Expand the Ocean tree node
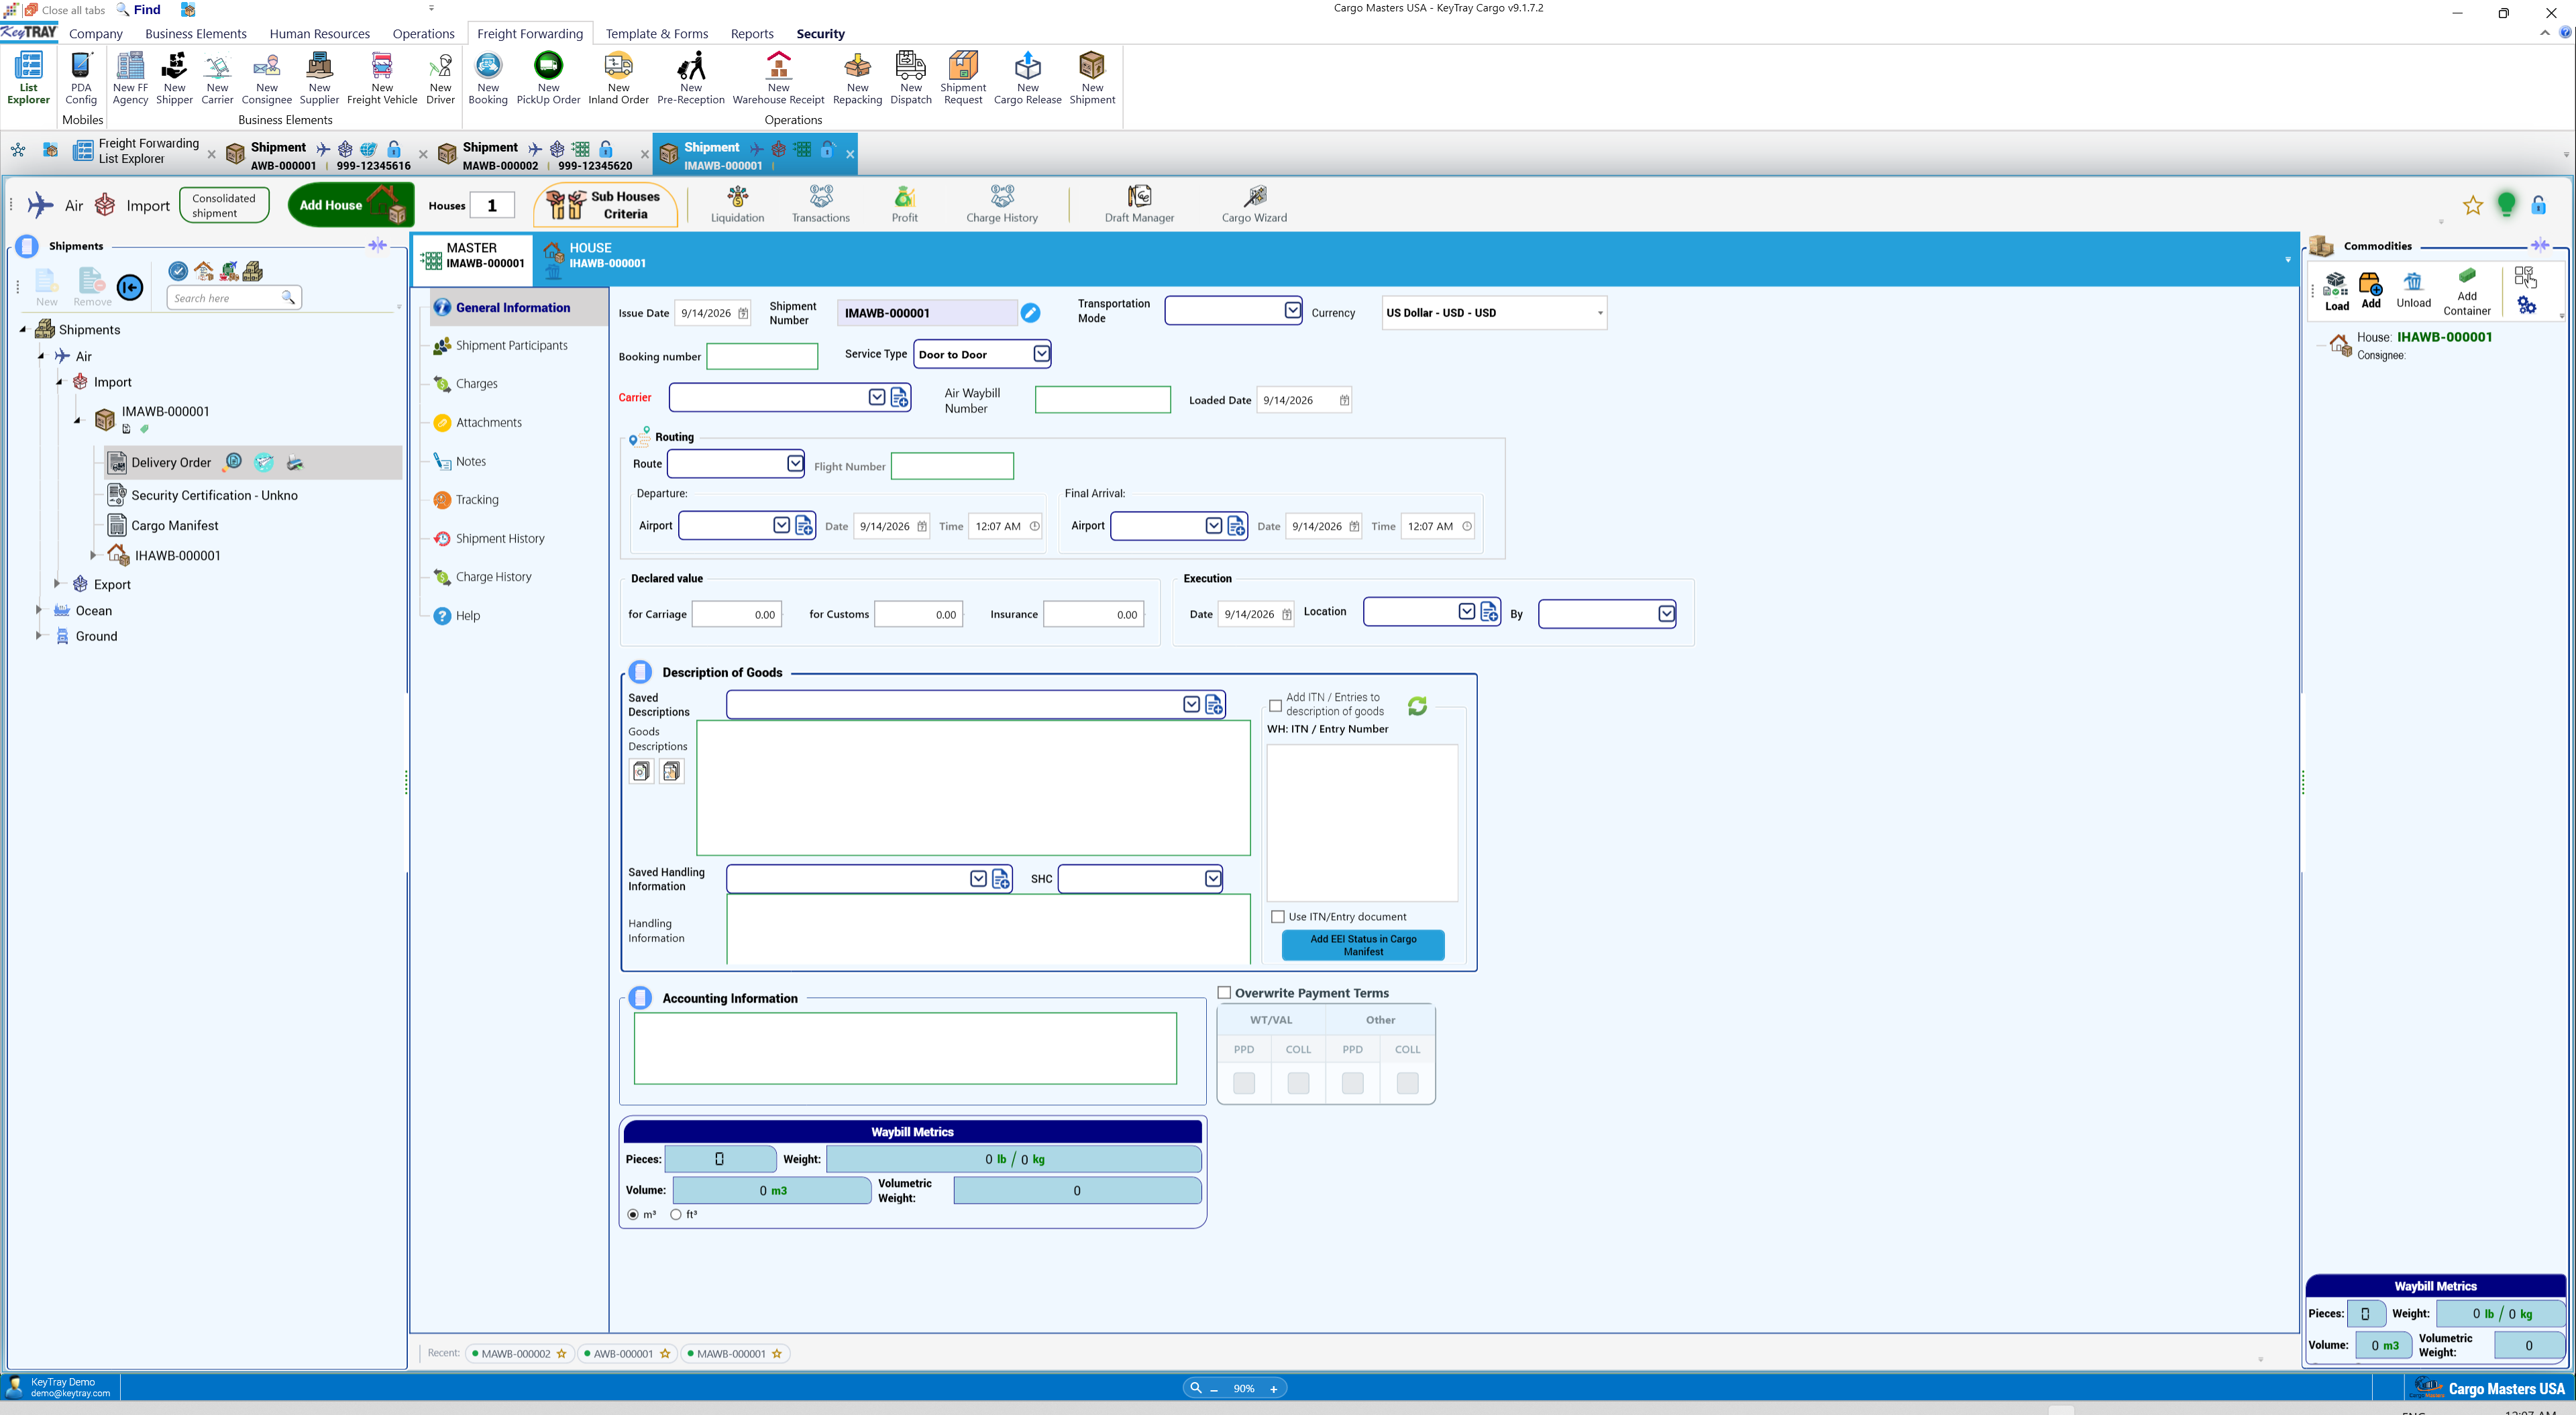 (39, 610)
